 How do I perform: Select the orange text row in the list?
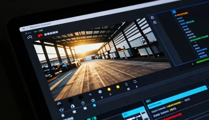click(182, 14)
